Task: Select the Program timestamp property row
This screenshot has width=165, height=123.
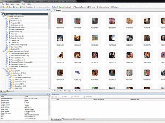Action: [24, 99]
